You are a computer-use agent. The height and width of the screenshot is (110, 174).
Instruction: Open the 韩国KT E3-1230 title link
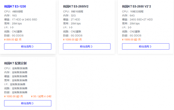tap(15, 6)
